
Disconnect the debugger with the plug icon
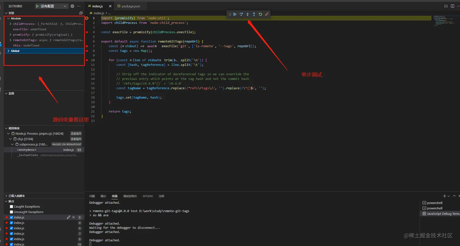tap(267, 14)
